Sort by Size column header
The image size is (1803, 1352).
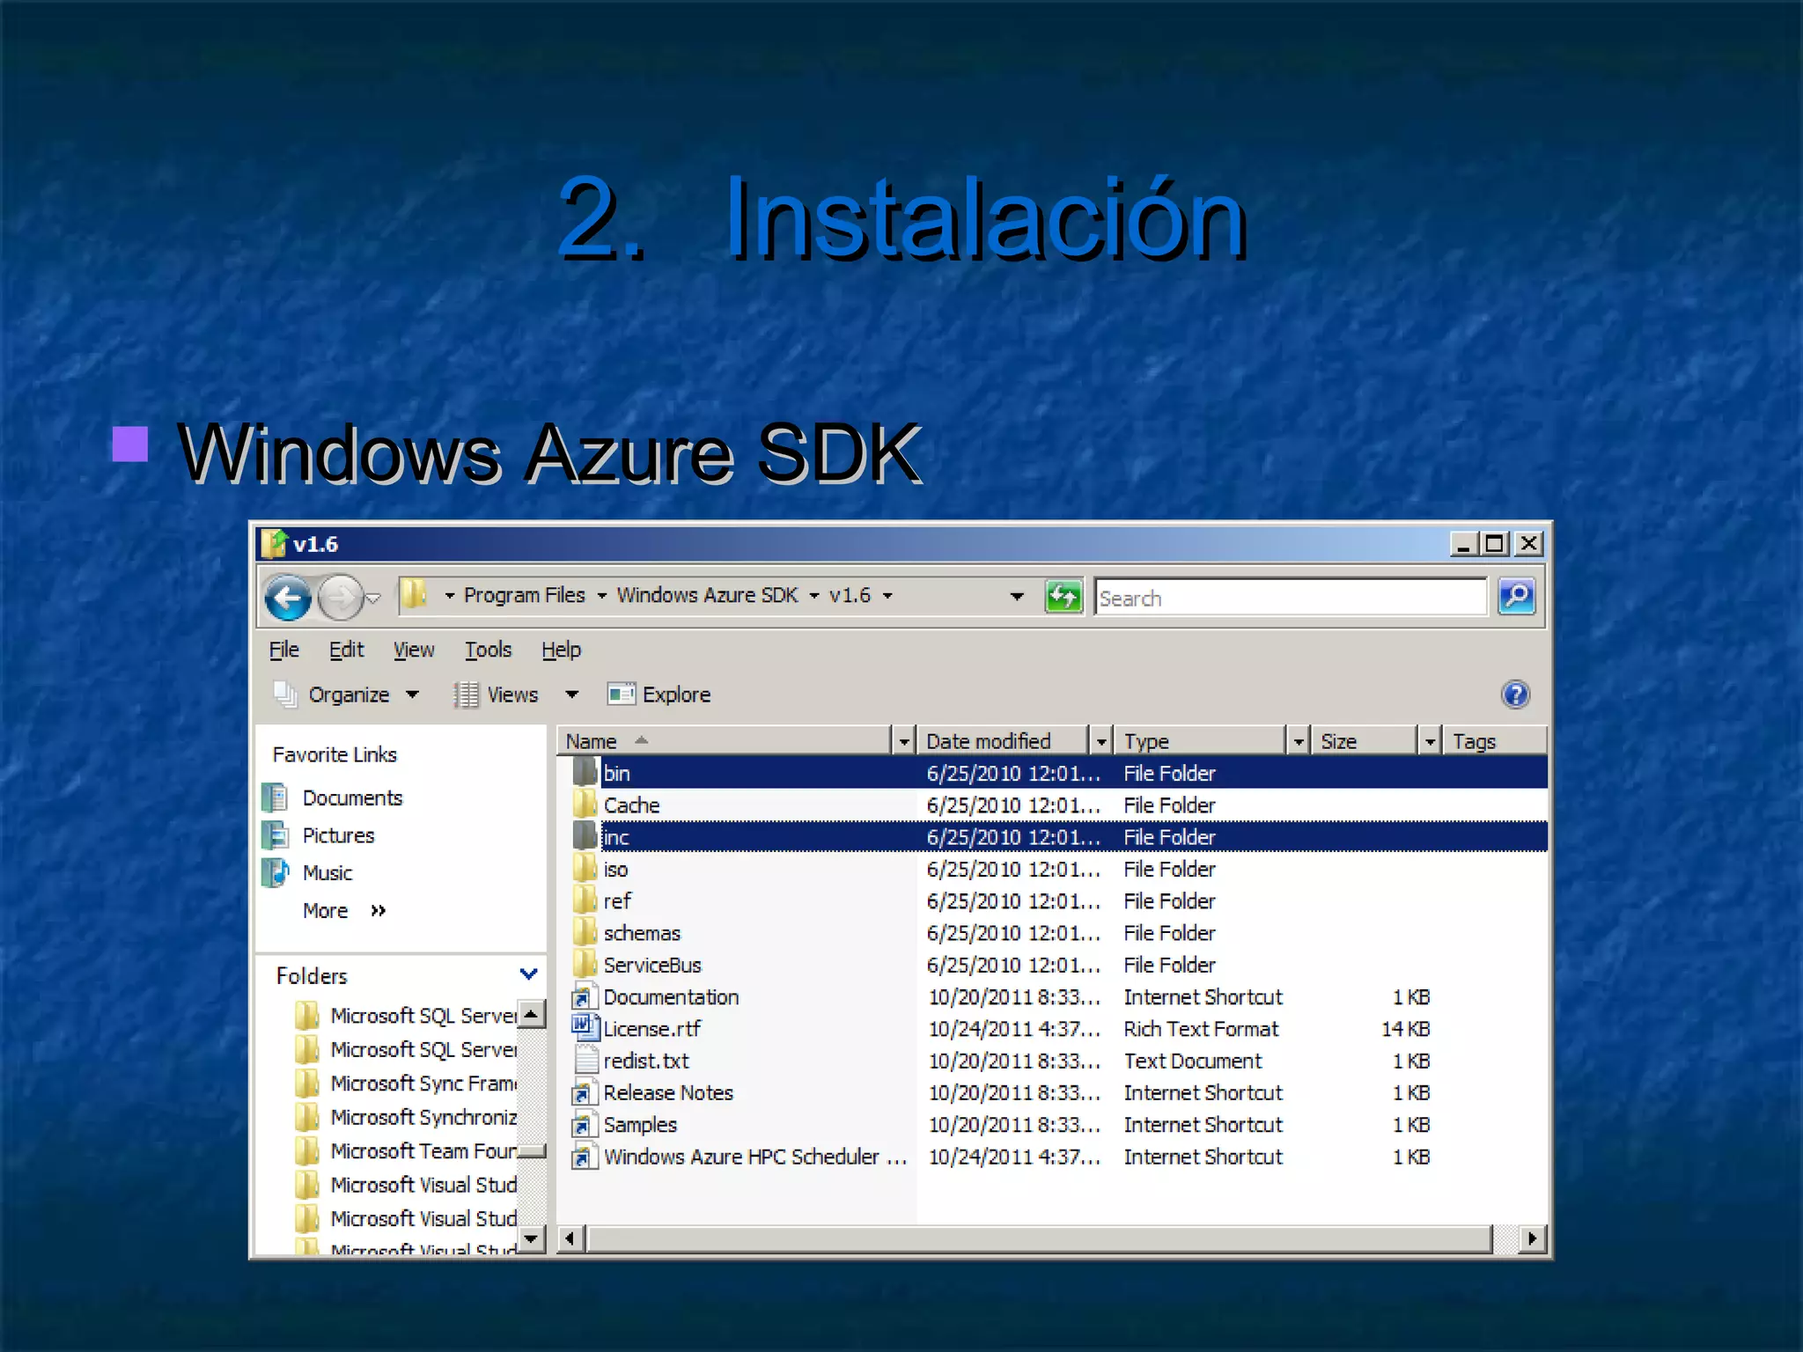[1365, 741]
